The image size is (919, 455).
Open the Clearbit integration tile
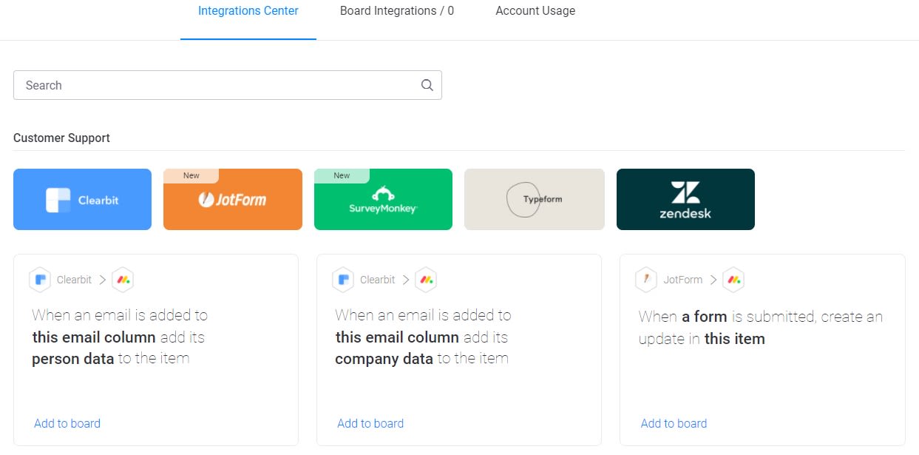click(82, 199)
